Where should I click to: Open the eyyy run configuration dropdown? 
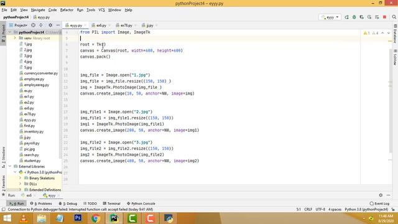pos(330,17)
